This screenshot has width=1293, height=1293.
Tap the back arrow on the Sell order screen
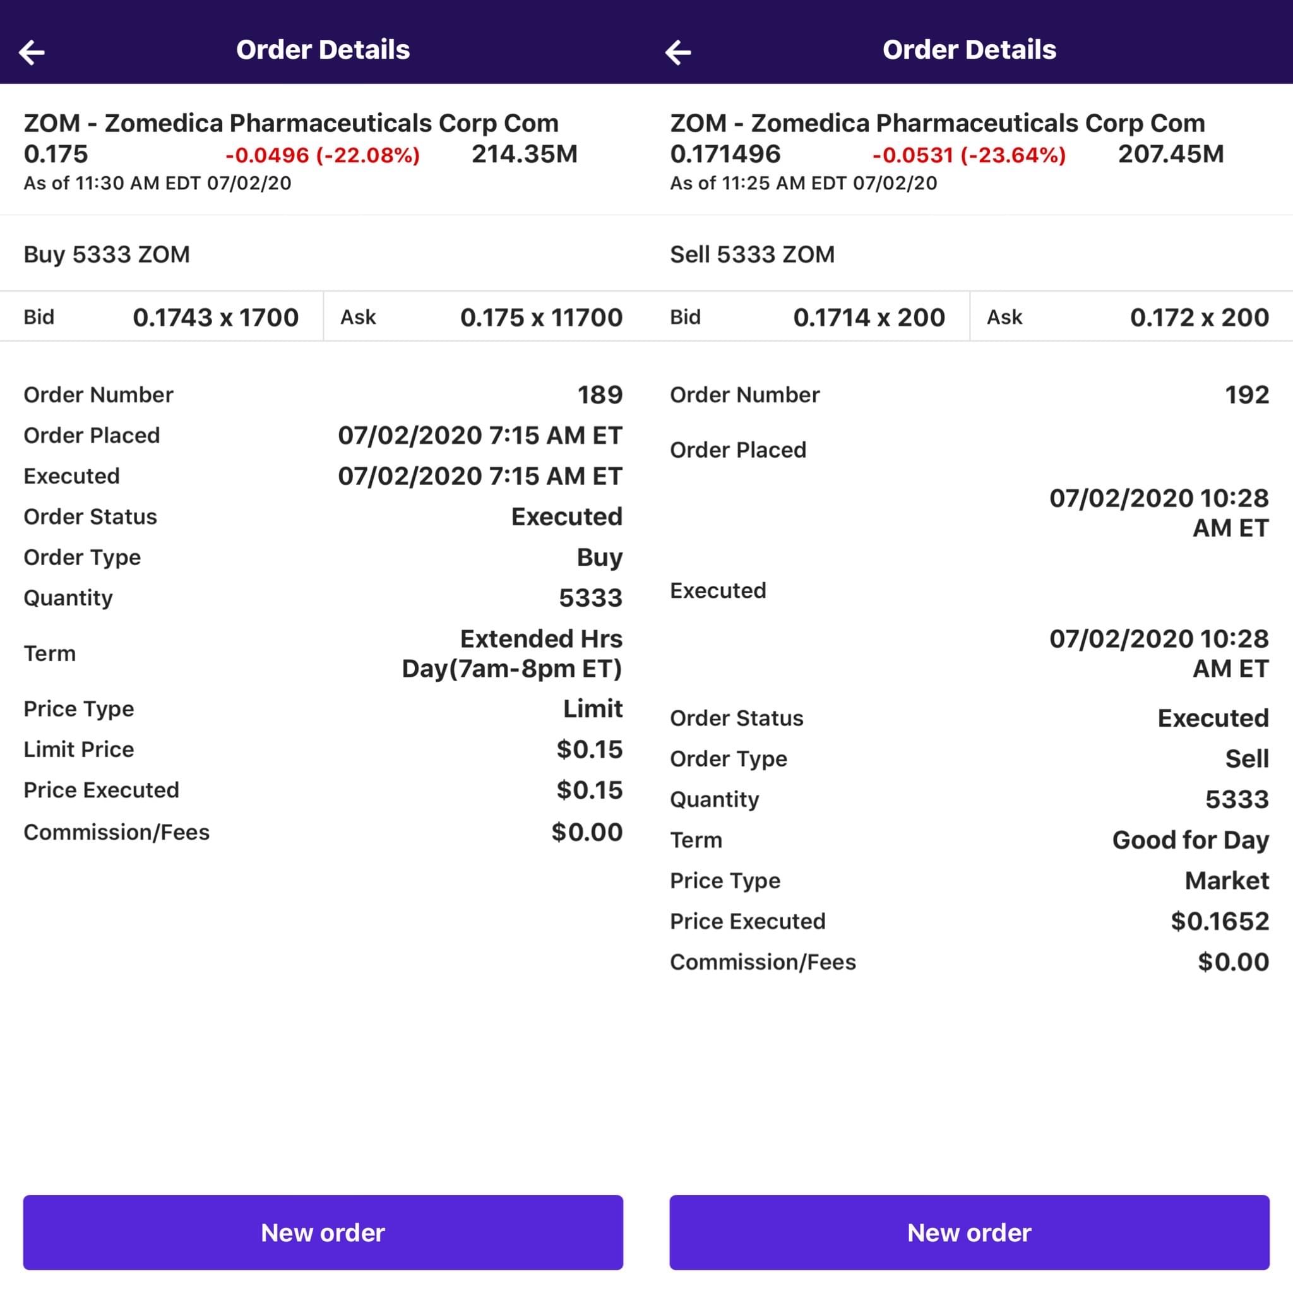(678, 52)
